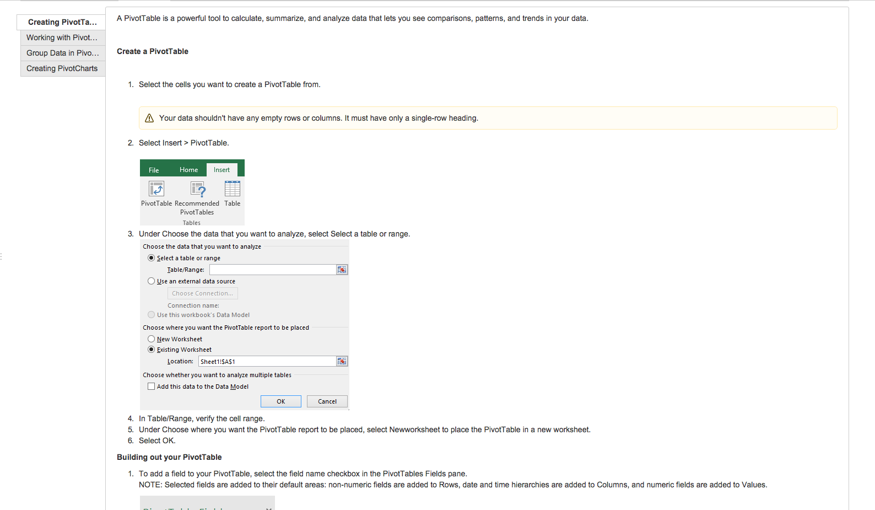
Task: Open the Home ribbon tab
Action: pos(188,170)
